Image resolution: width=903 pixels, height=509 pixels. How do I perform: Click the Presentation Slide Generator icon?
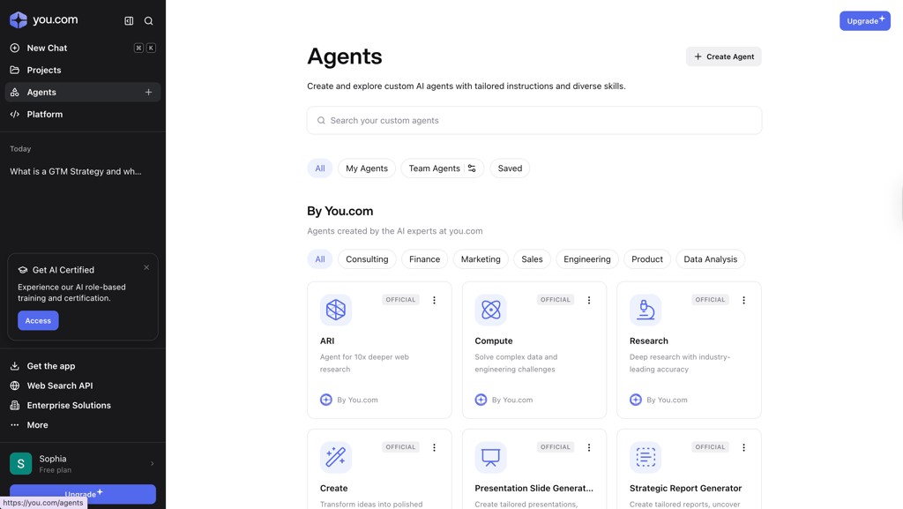tap(490, 457)
